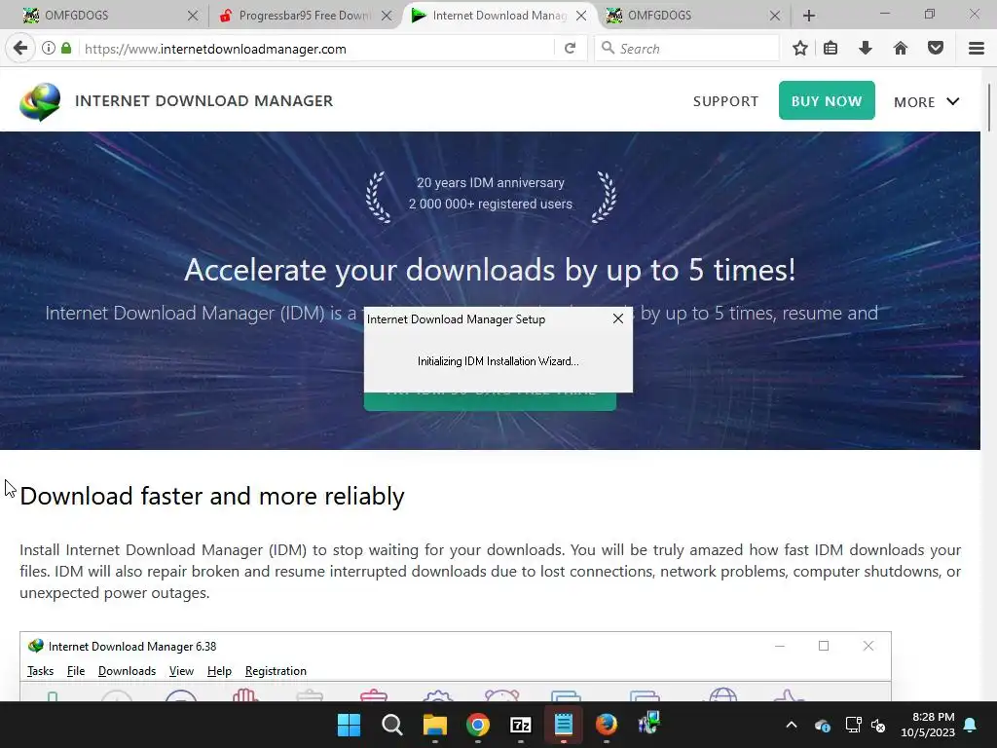
Task: Open Registration menu in IDM screenshot
Action: tap(276, 671)
